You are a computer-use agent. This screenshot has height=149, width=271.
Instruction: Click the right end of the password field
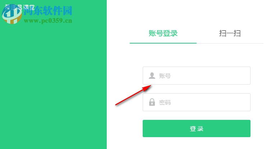(x=245, y=102)
